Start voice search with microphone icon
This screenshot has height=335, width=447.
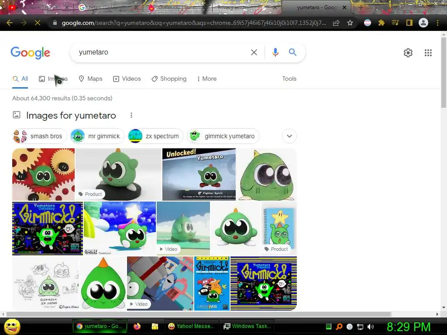275,52
